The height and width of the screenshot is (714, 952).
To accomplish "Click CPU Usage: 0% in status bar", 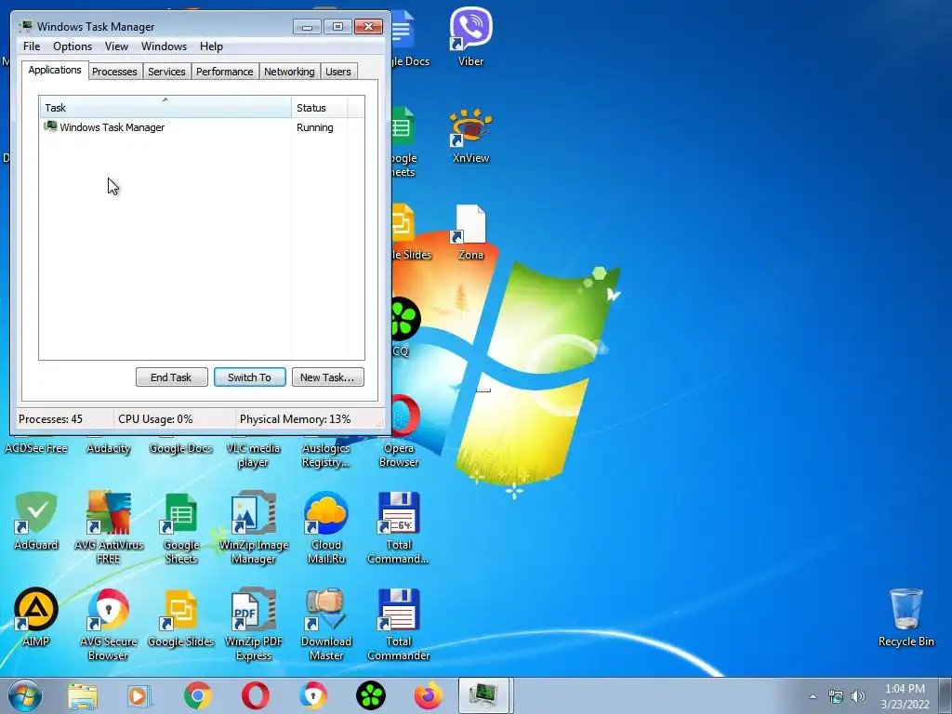I will pyautogui.click(x=155, y=419).
